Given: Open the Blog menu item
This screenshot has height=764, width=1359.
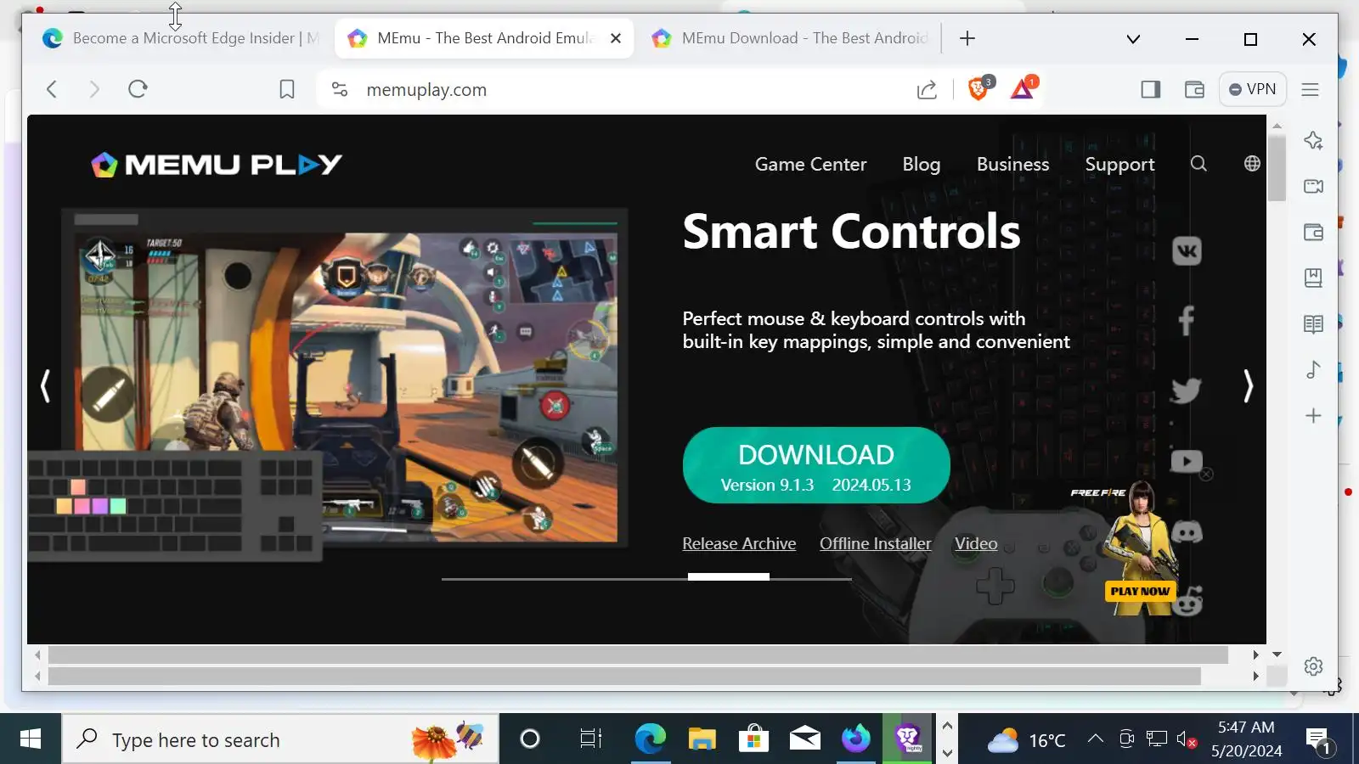Looking at the screenshot, I should coord(921,165).
